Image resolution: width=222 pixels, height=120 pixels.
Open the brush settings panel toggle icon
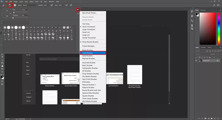pyautogui.click(x=15, y=5)
